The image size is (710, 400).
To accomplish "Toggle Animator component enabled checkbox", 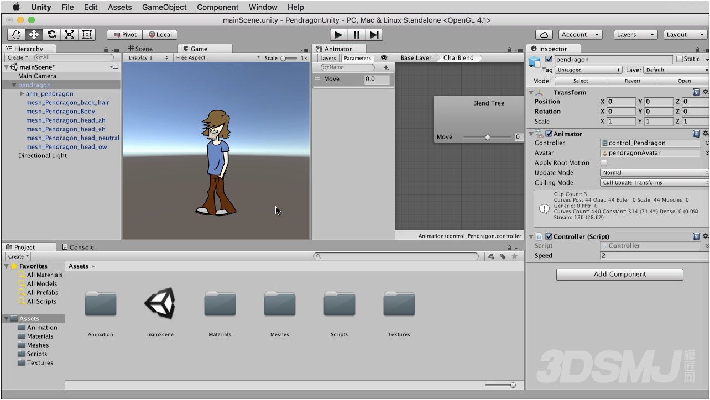I will (549, 134).
